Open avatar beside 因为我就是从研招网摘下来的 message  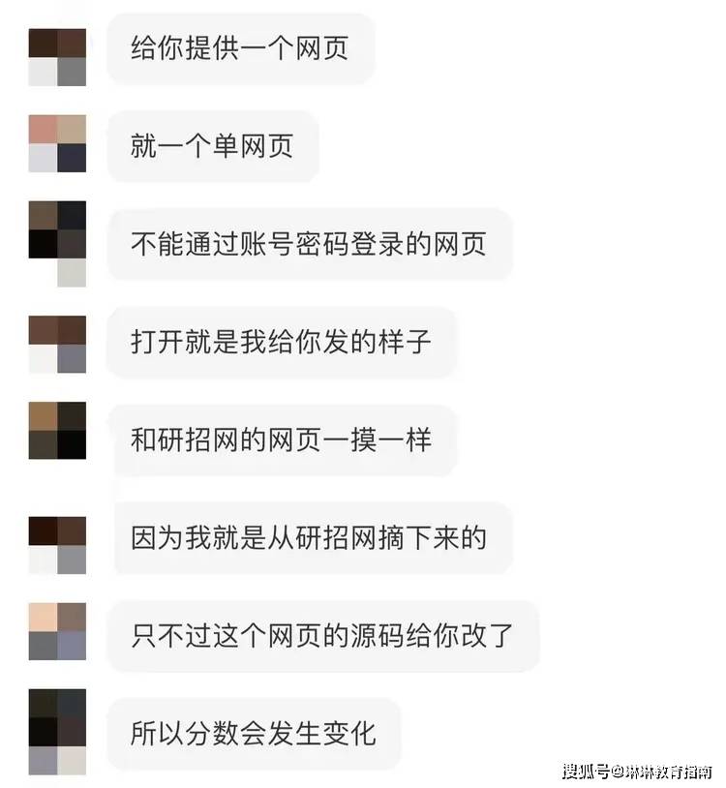click(57, 545)
